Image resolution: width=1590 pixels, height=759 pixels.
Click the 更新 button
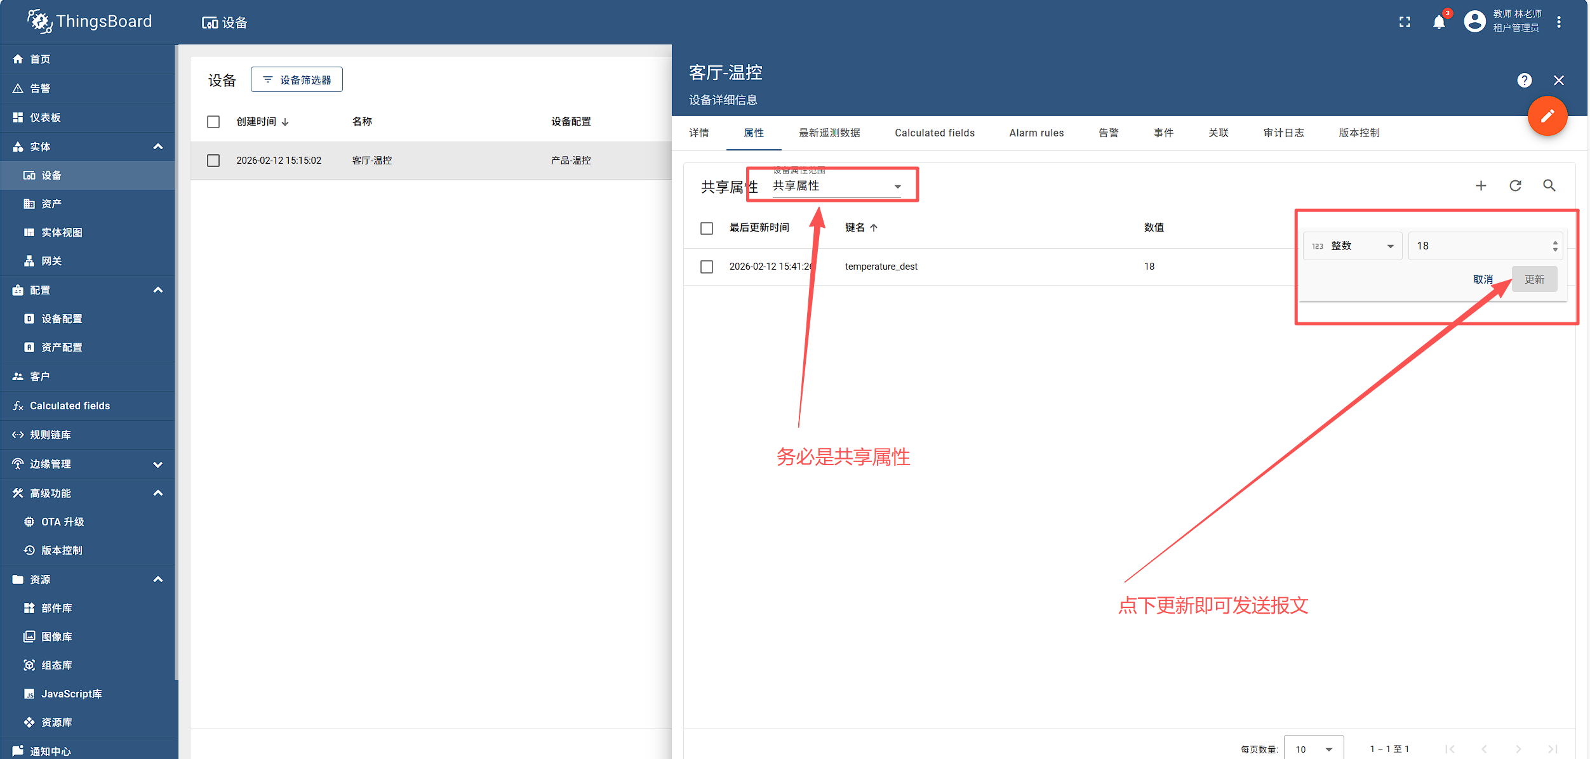(x=1534, y=279)
